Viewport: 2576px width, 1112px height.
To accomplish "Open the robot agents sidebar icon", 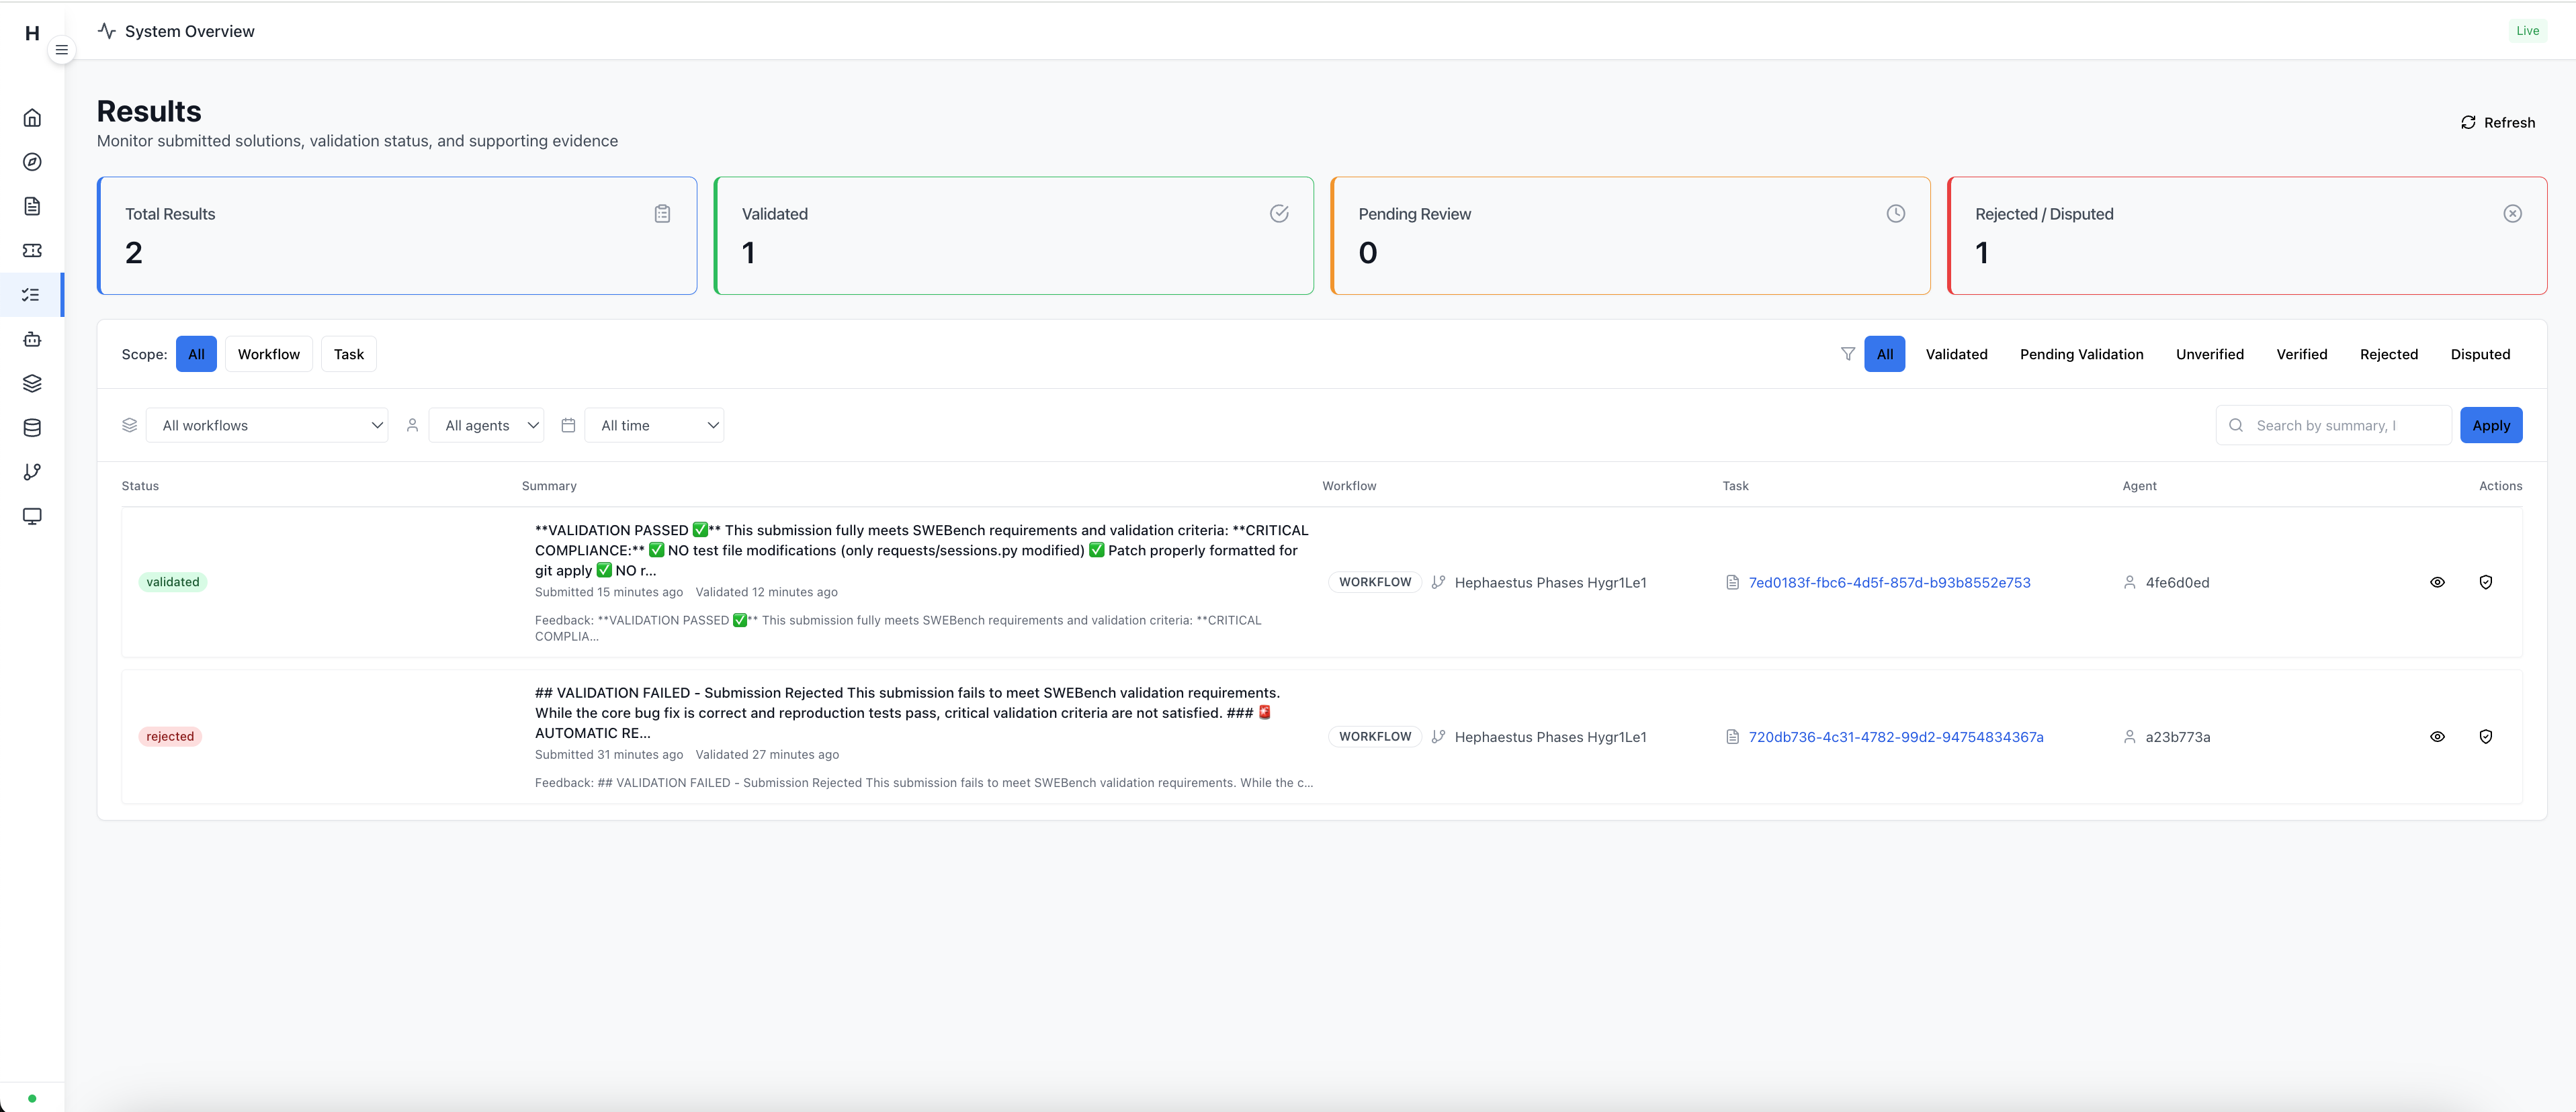I will point(32,338).
